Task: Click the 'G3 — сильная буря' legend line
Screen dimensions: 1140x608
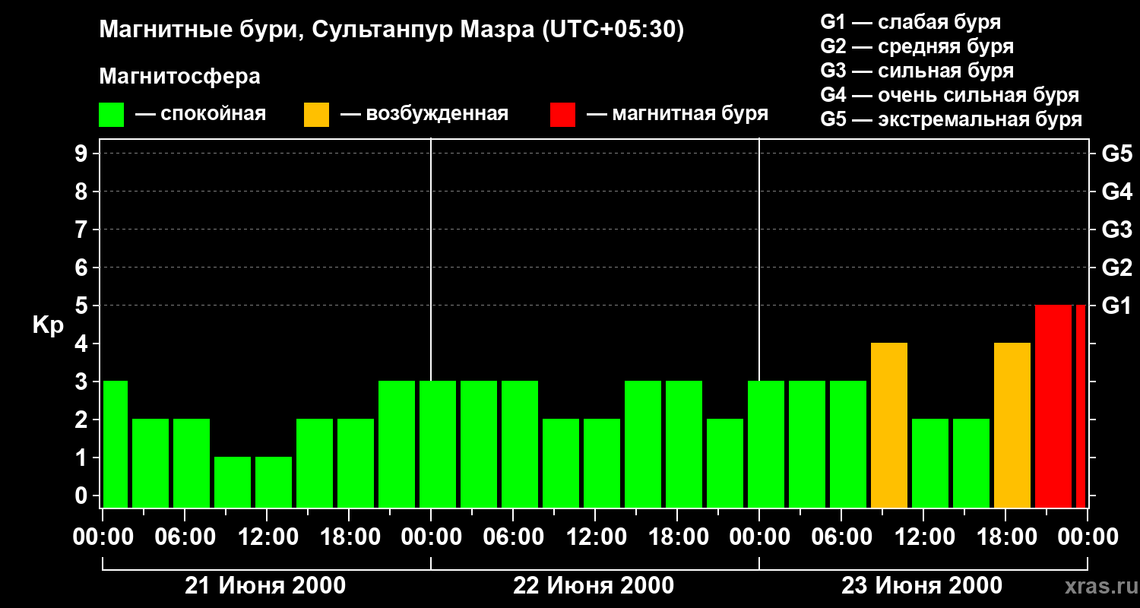Action: pyautogui.click(x=917, y=71)
